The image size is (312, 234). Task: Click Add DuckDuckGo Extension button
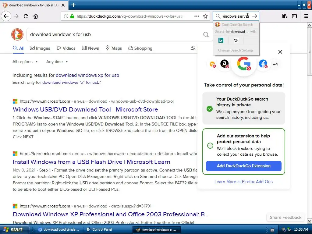pyautogui.click(x=243, y=166)
